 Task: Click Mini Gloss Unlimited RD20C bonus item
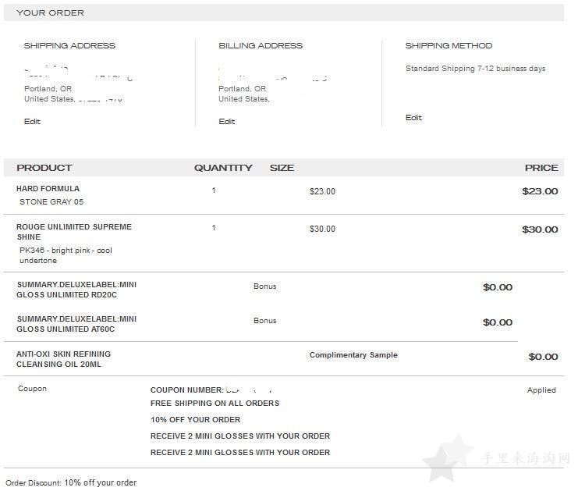76,290
